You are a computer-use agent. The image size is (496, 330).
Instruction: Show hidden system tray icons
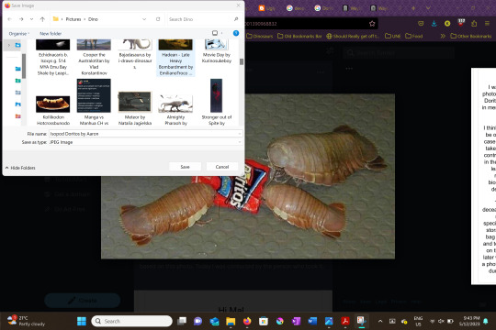[x=380, y=321]
